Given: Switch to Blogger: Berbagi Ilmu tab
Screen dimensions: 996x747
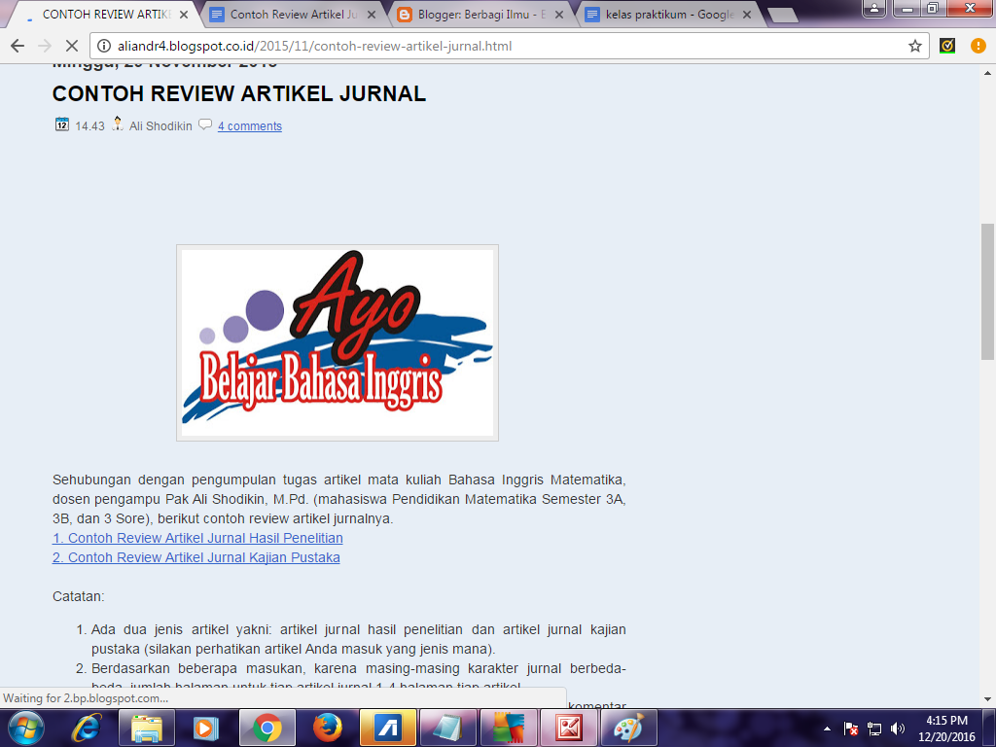Looking at the screenshot, I should pyautogui.click(x=482, y=14).
